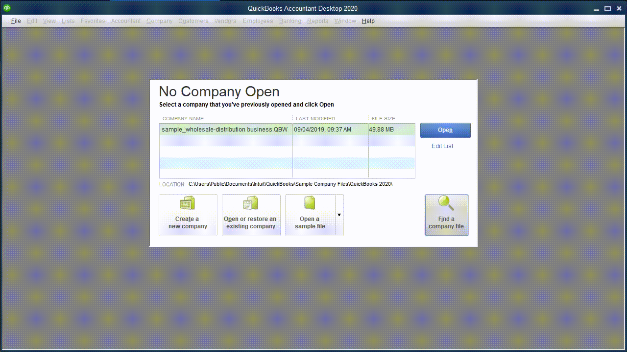Click the QuickBooks logo icon in title bar
The height and width of the screenshot is (352, 627).
[x=7, y=8]
